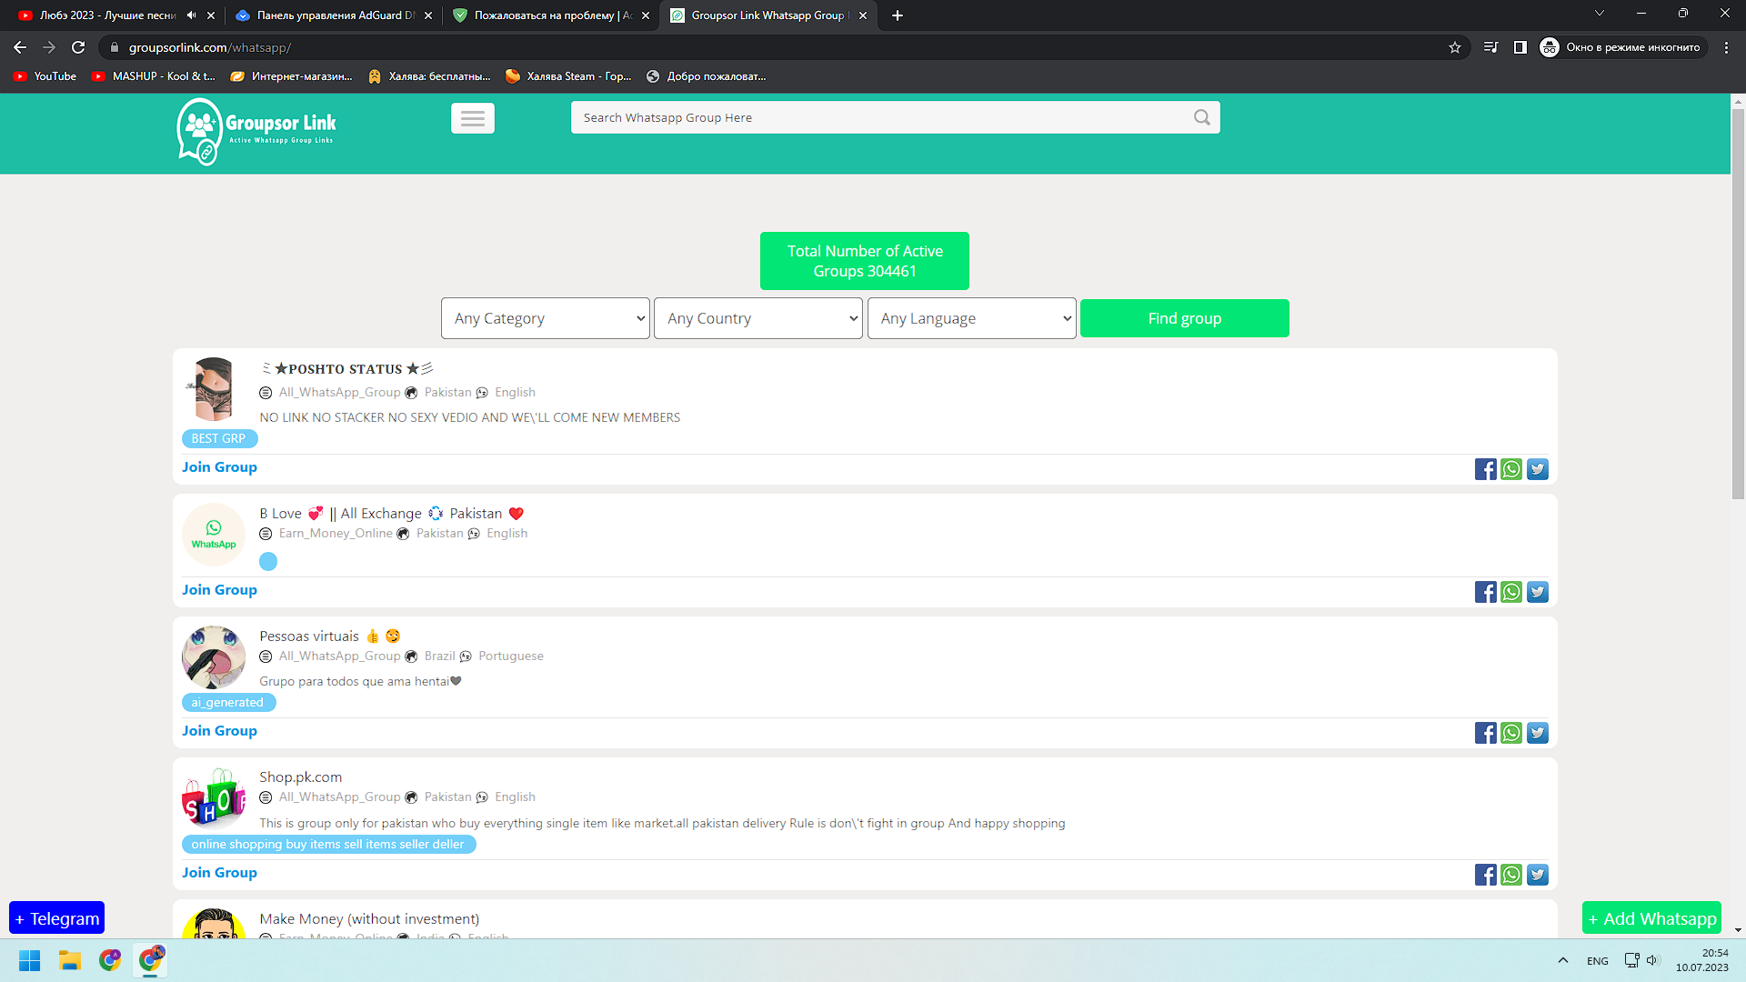Click the Groupsor Link logo
The image size is (1746, 982).
click(256, 132)
